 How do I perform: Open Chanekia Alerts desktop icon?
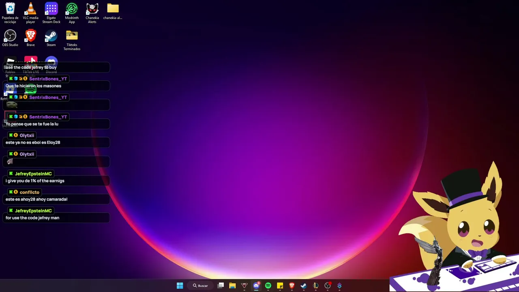92,13
